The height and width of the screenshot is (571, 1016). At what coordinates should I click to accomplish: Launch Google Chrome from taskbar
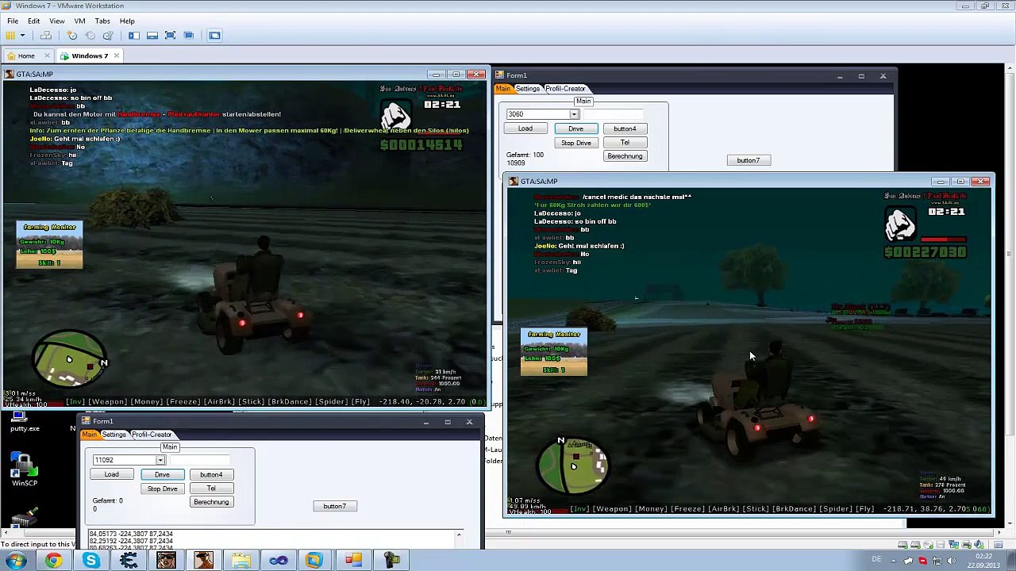(53, 561)
